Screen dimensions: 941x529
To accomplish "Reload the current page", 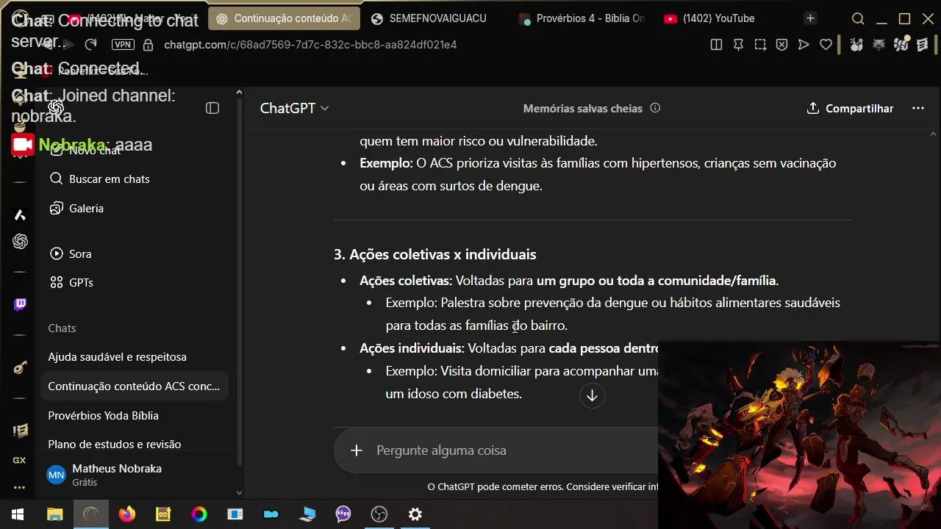I will pos(90,45).
